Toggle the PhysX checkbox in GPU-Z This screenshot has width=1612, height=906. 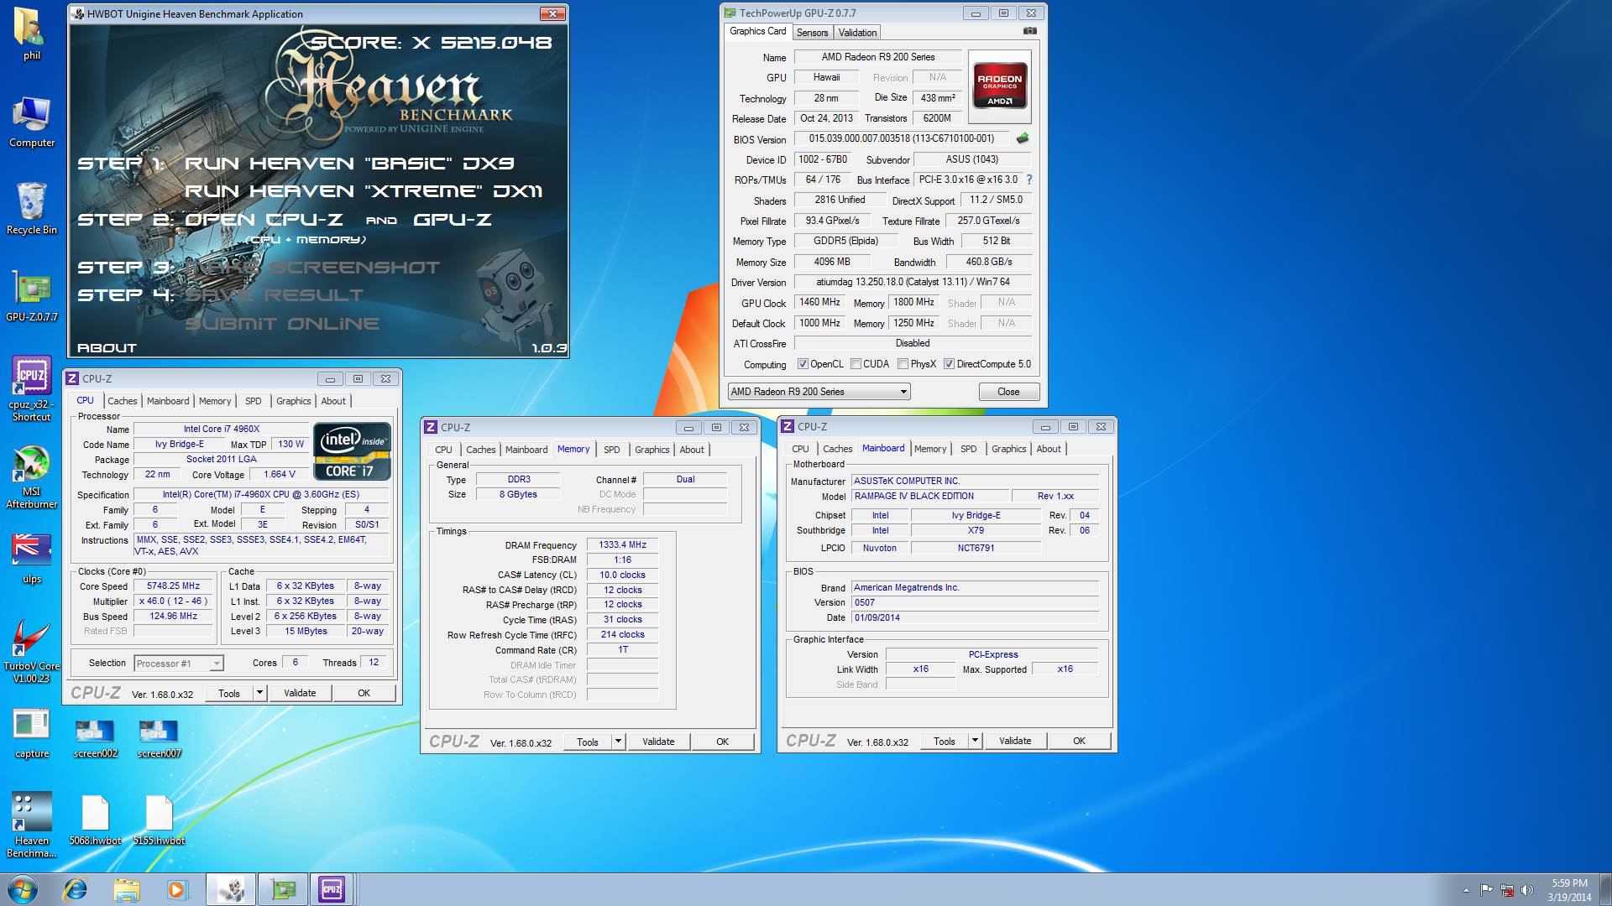tap(903, 364)
